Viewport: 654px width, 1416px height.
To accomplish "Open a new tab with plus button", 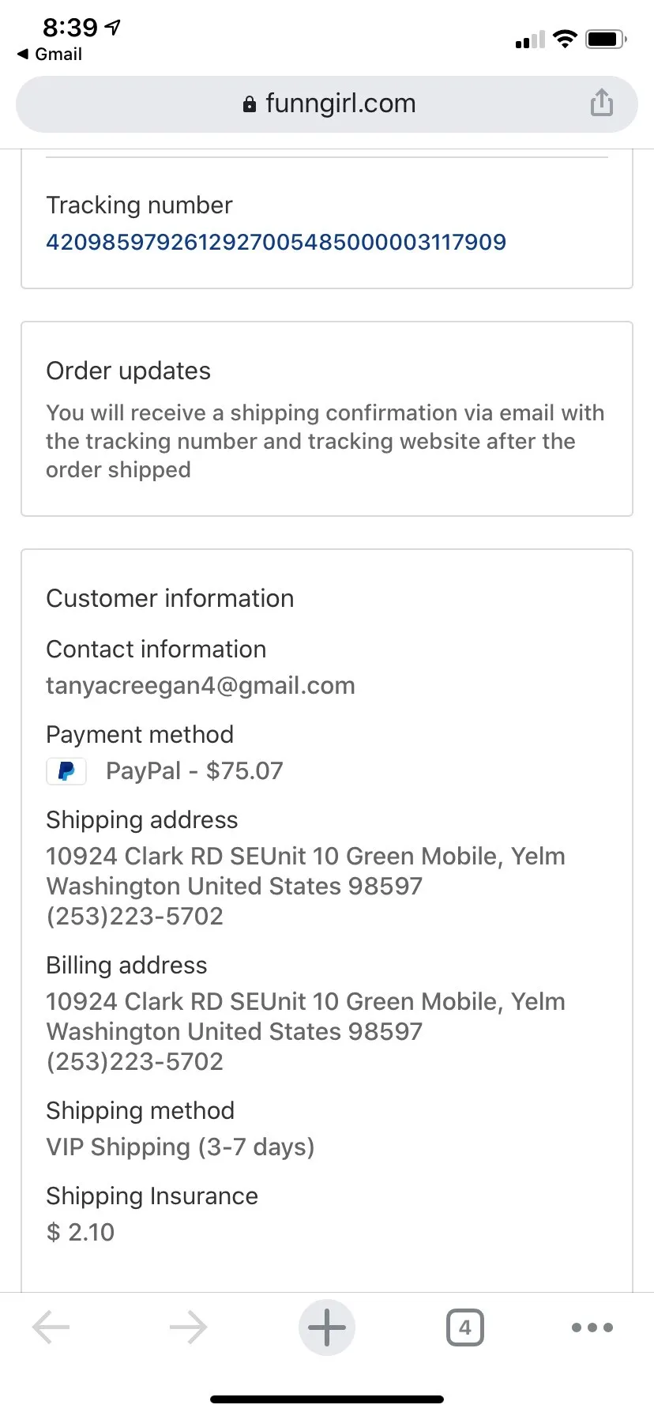I will click(x=327, y=1327).
